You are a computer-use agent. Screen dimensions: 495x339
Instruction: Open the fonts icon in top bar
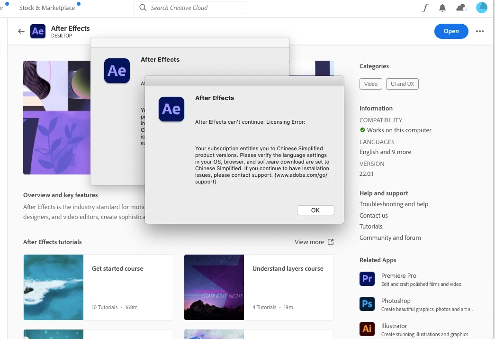(425, 8)
